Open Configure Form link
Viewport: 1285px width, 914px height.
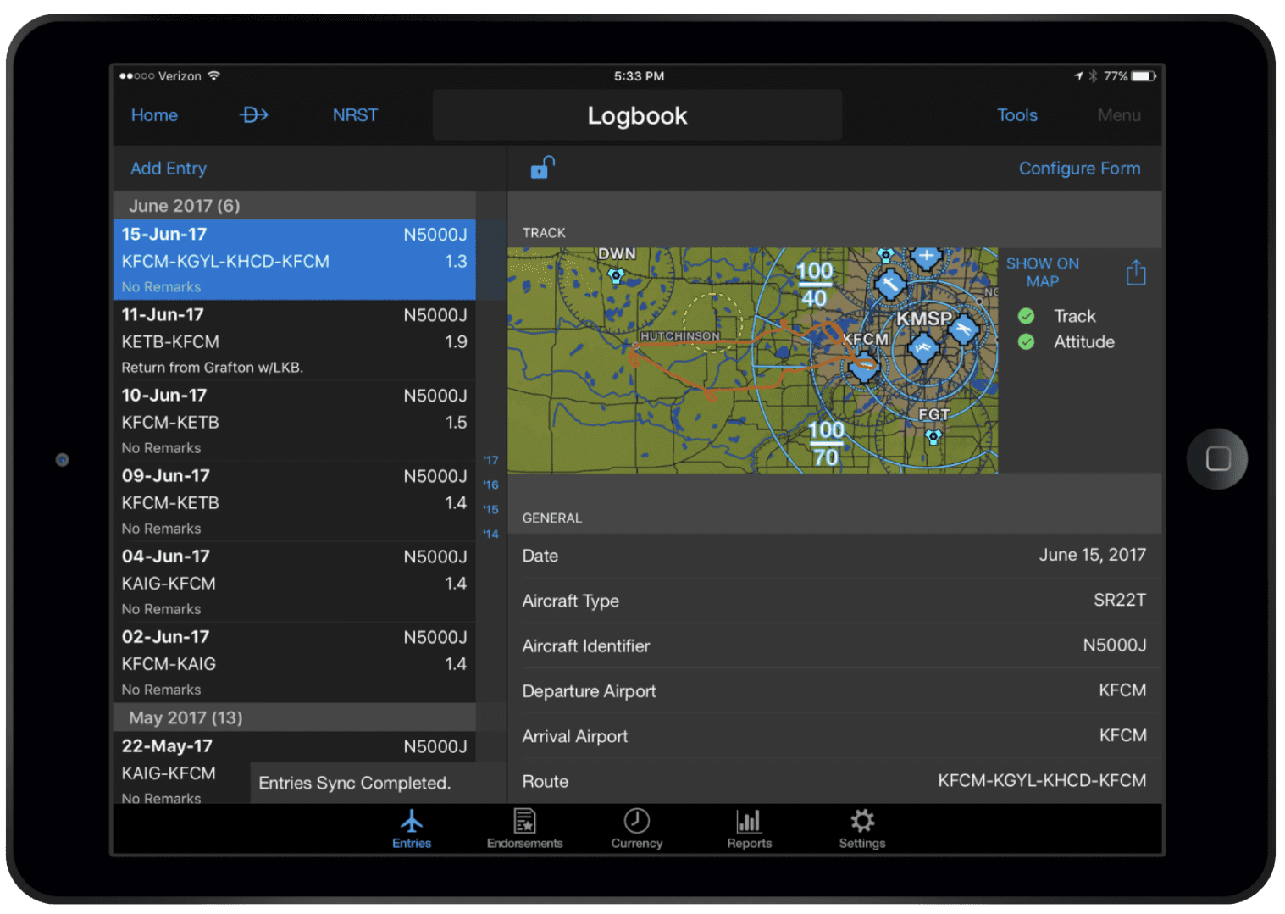(1078, 169)
